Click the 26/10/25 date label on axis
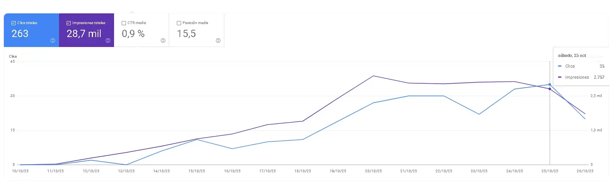Image resolution: width=612 pixels, height=191 pixels. tap(585, 171)
